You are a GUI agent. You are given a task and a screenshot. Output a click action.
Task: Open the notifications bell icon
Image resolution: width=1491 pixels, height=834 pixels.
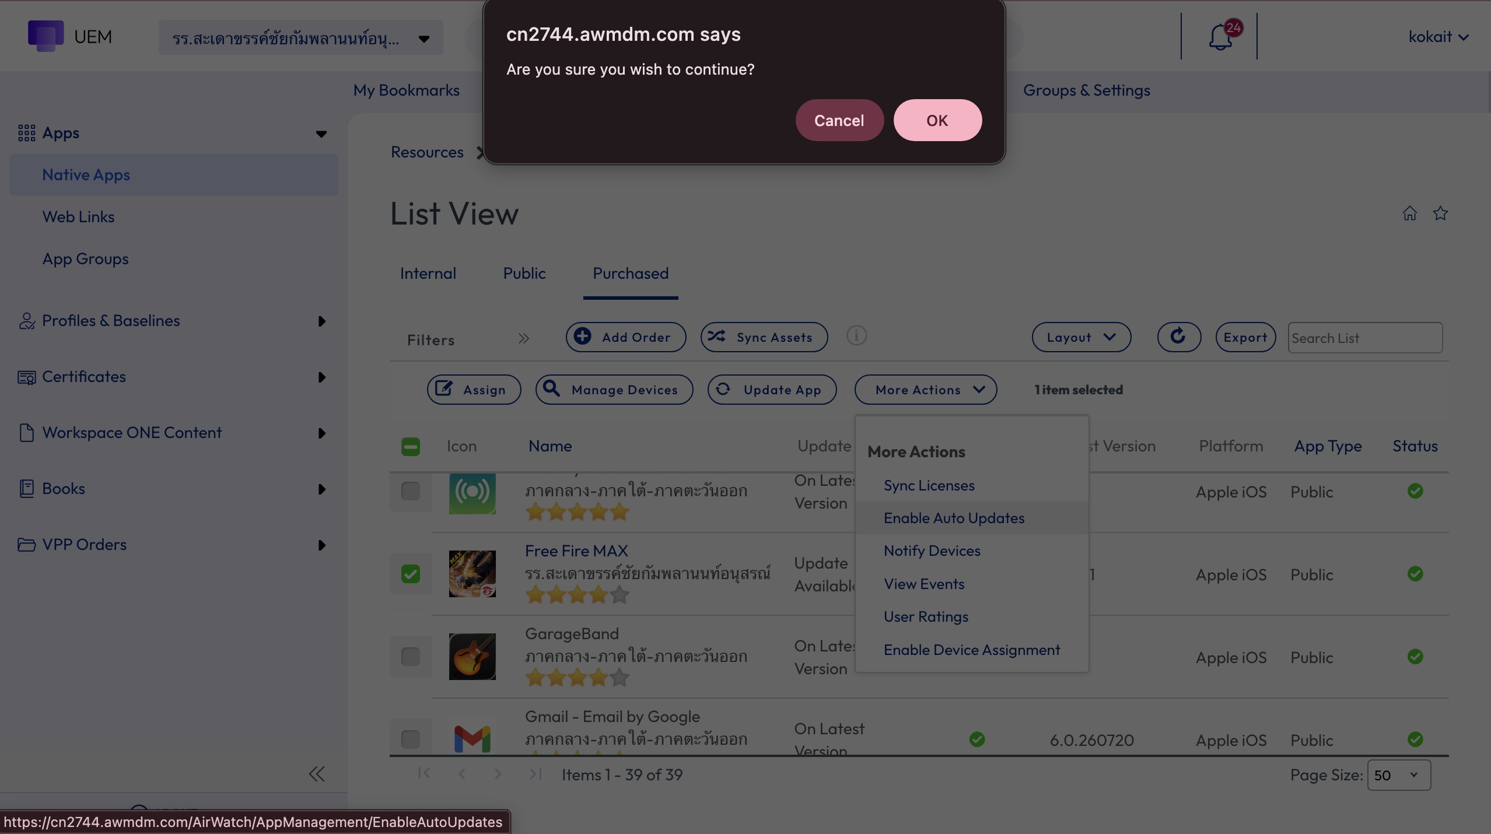[x=1220, y=37]
